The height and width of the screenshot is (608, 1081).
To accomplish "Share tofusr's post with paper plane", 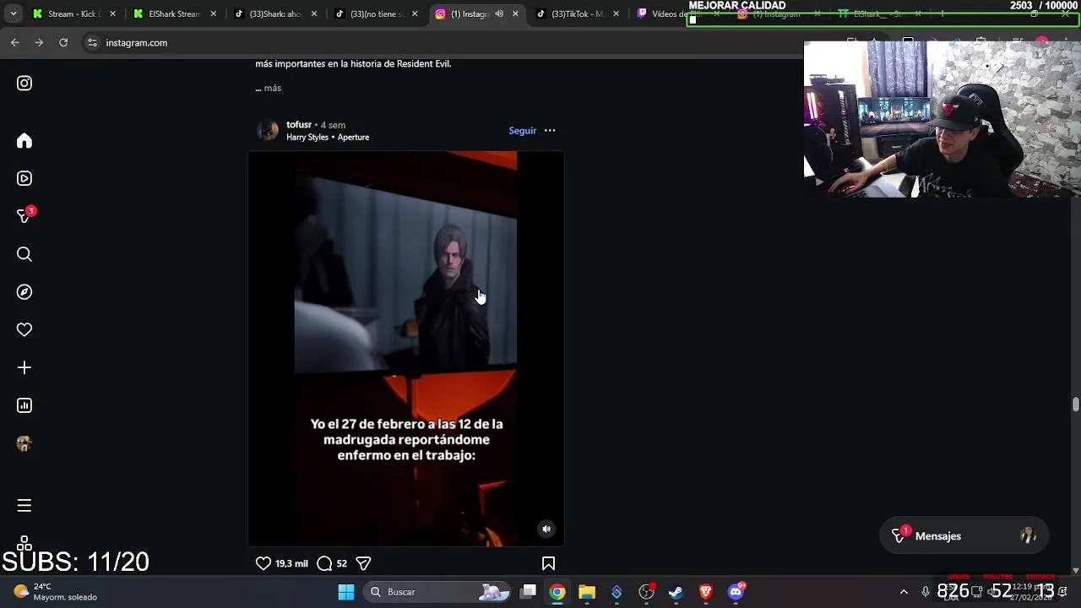I will tap(364, 563).
